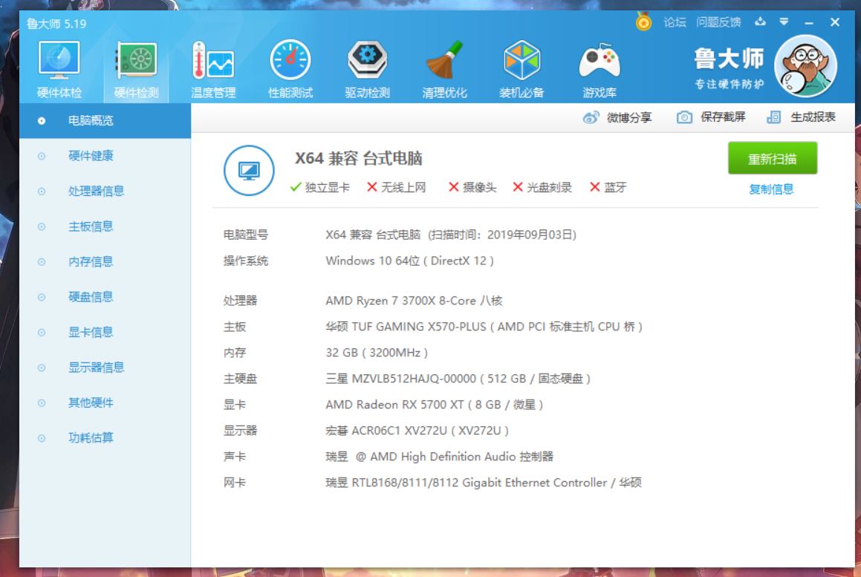The height and width of the screenshot is (577, 861).
Task: Click 生成报表 generate report
Action: pyautogui.click(x=813, y=117)
